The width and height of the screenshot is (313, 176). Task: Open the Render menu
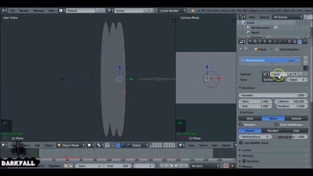click(24, 11)
